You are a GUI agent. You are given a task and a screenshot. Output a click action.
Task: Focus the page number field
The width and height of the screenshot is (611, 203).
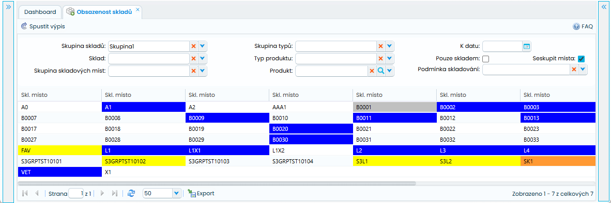(x=76, y=193)
